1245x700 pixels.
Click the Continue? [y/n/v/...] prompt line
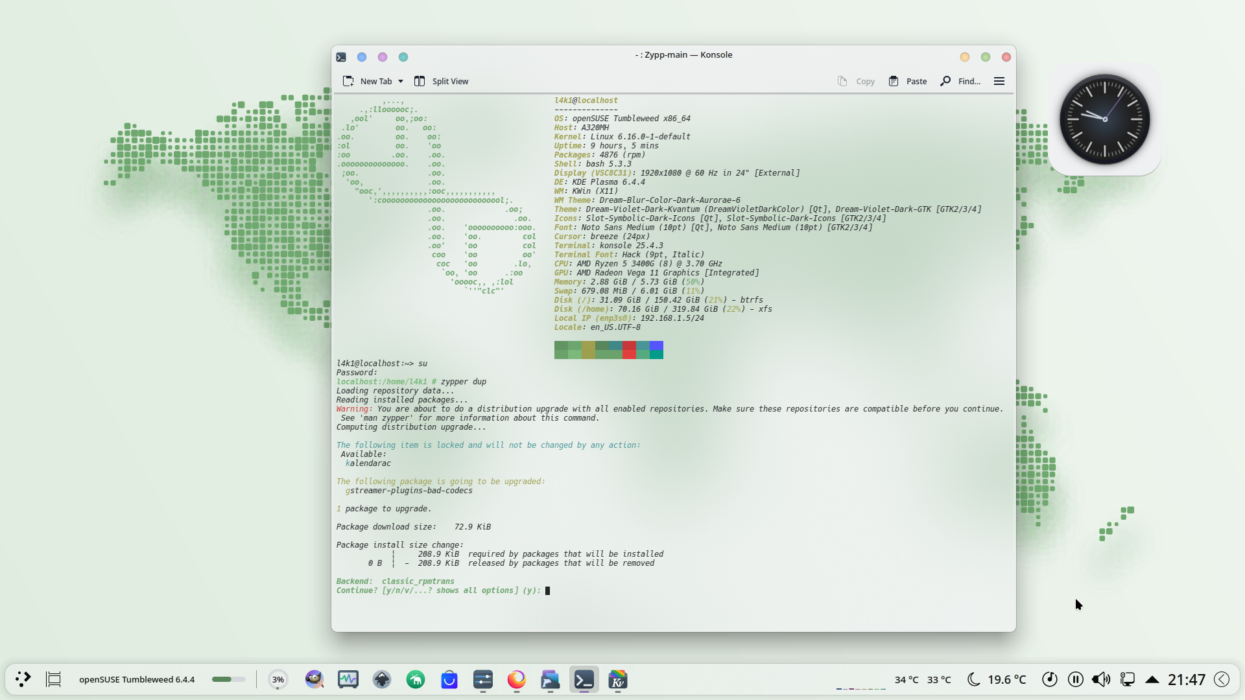tap(438, 590)
